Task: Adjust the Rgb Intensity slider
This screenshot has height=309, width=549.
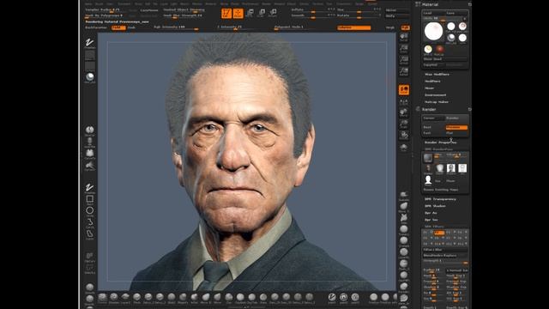Action: (176, 27)
